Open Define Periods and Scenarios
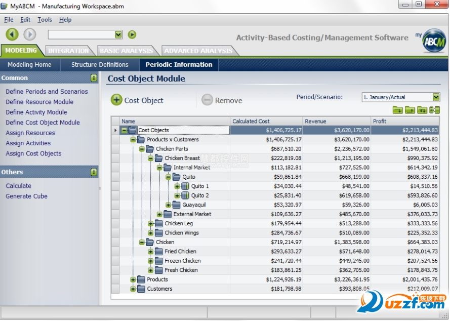 click(47, 92)
